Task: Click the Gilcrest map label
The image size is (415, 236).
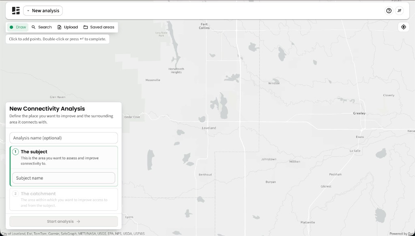Action: pos(326,186)
